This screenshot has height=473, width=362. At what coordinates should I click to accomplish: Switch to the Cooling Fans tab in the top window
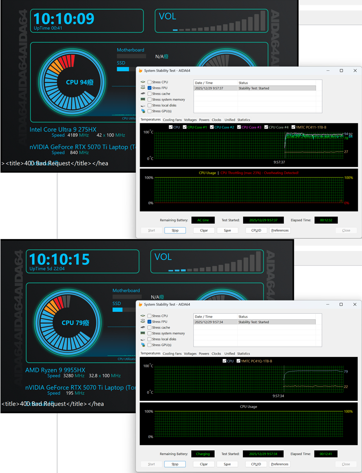tap(172, 120)
